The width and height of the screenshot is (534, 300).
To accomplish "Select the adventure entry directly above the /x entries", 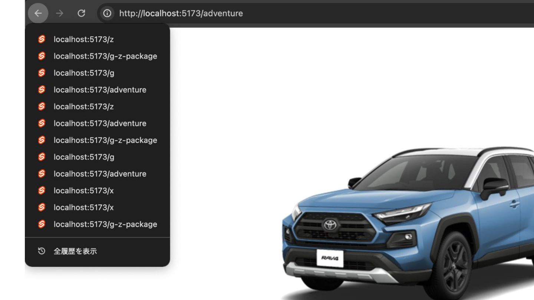I will (x=97, y=174).
